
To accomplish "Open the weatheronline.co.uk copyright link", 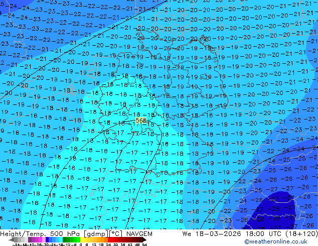I will click(276, 241).
